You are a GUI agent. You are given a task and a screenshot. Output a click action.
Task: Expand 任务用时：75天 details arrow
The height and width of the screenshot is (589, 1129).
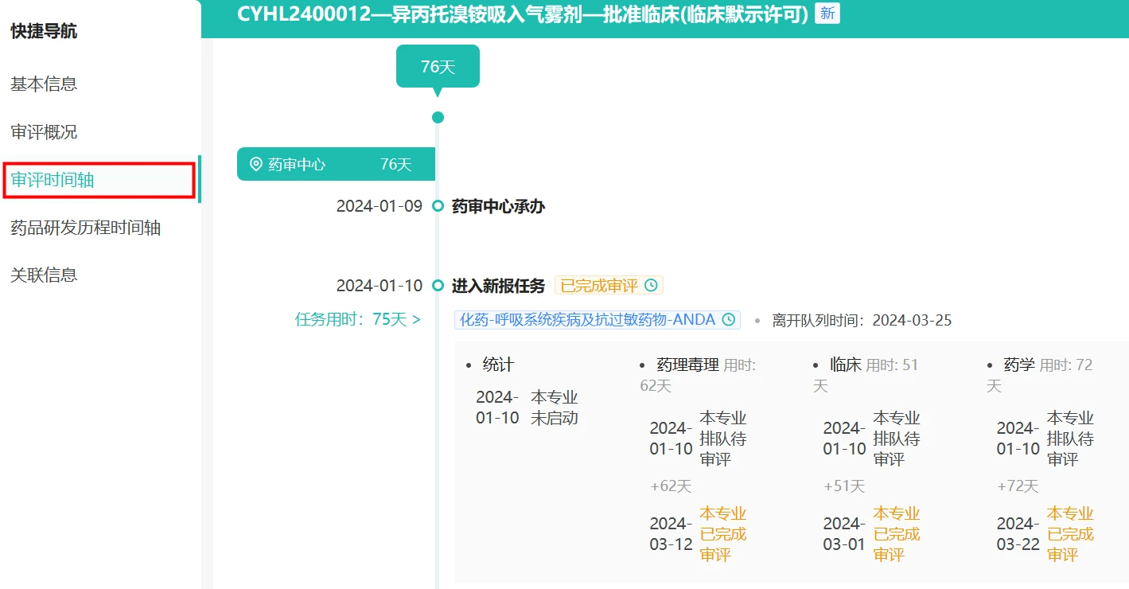point(416,320)
